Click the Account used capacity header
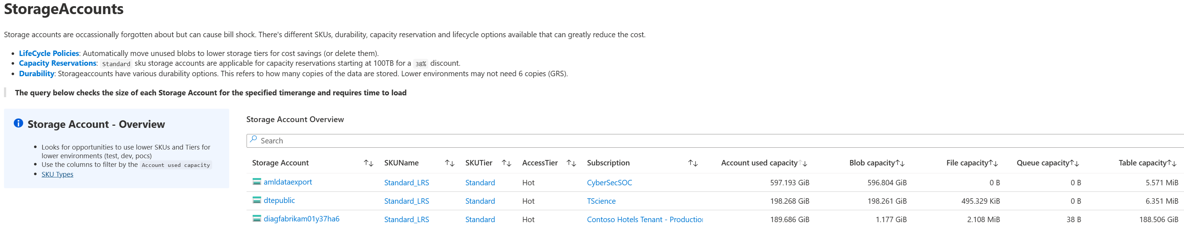 (759, 163)
